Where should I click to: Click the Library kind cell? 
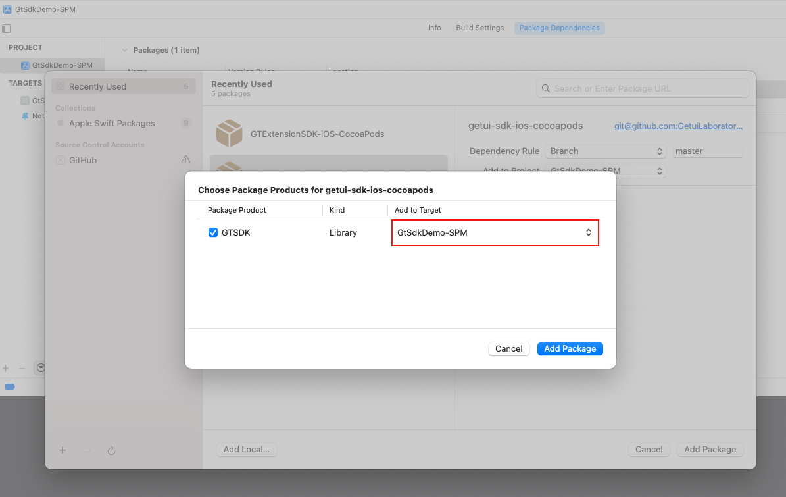click(x=343, y=233)
